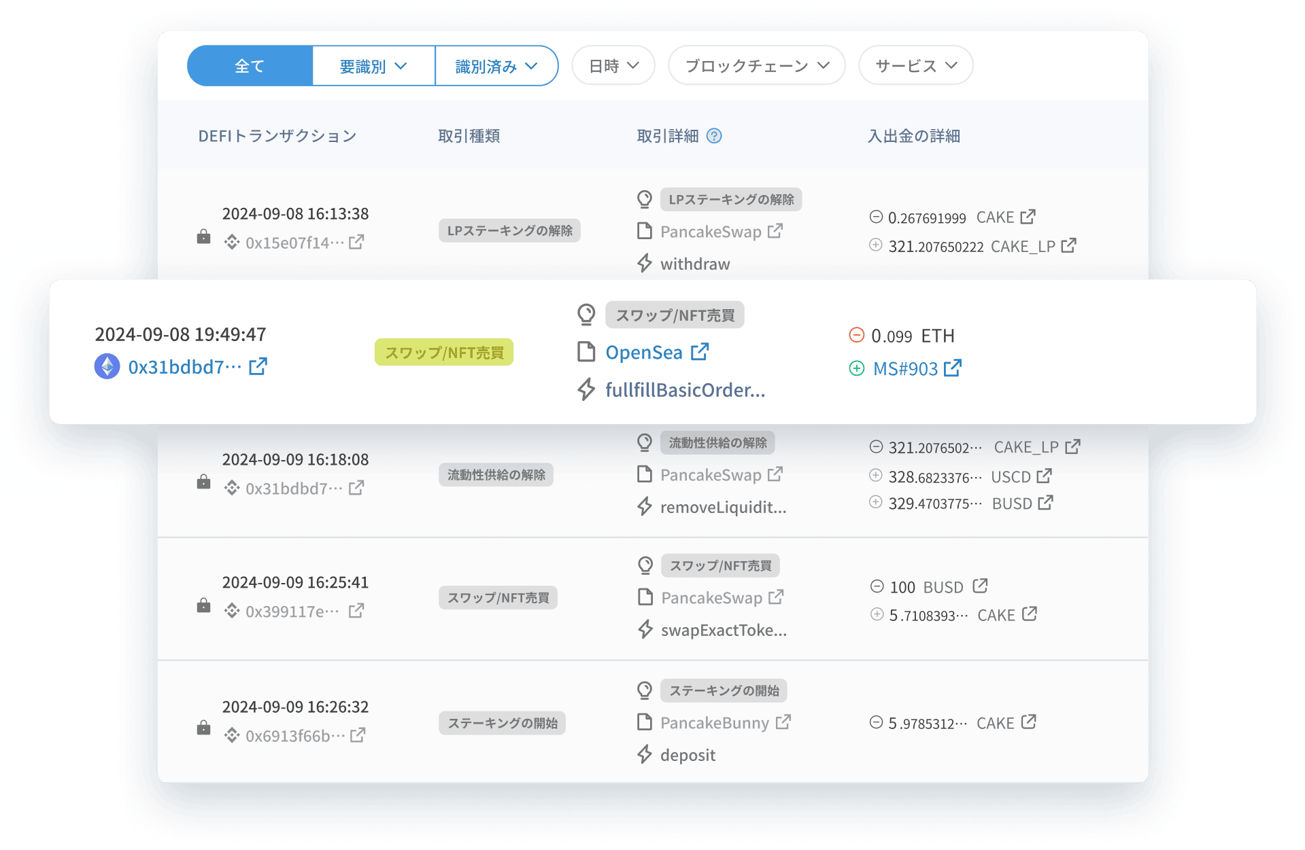The width and height of the screenshot is (1305, 850).
Task: Open CAKE_LP link for 321.207650222
Action: [x=1068, y=245]
